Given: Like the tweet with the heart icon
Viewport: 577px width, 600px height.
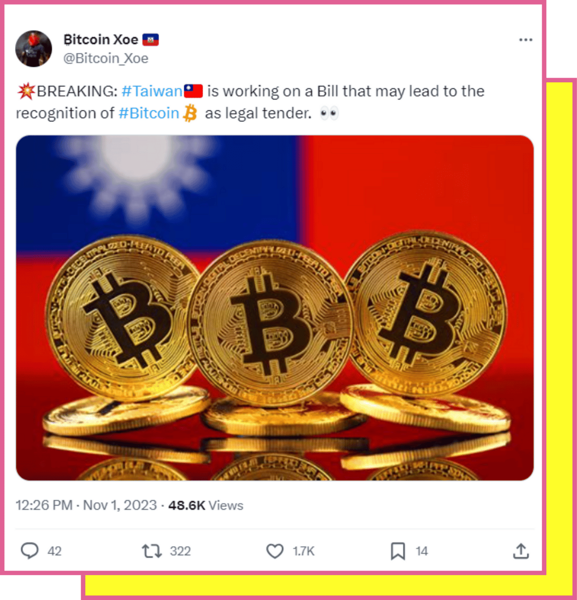Looking at the screenshot, I should [275, 551].
